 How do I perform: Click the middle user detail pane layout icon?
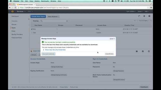click(143, 51)
